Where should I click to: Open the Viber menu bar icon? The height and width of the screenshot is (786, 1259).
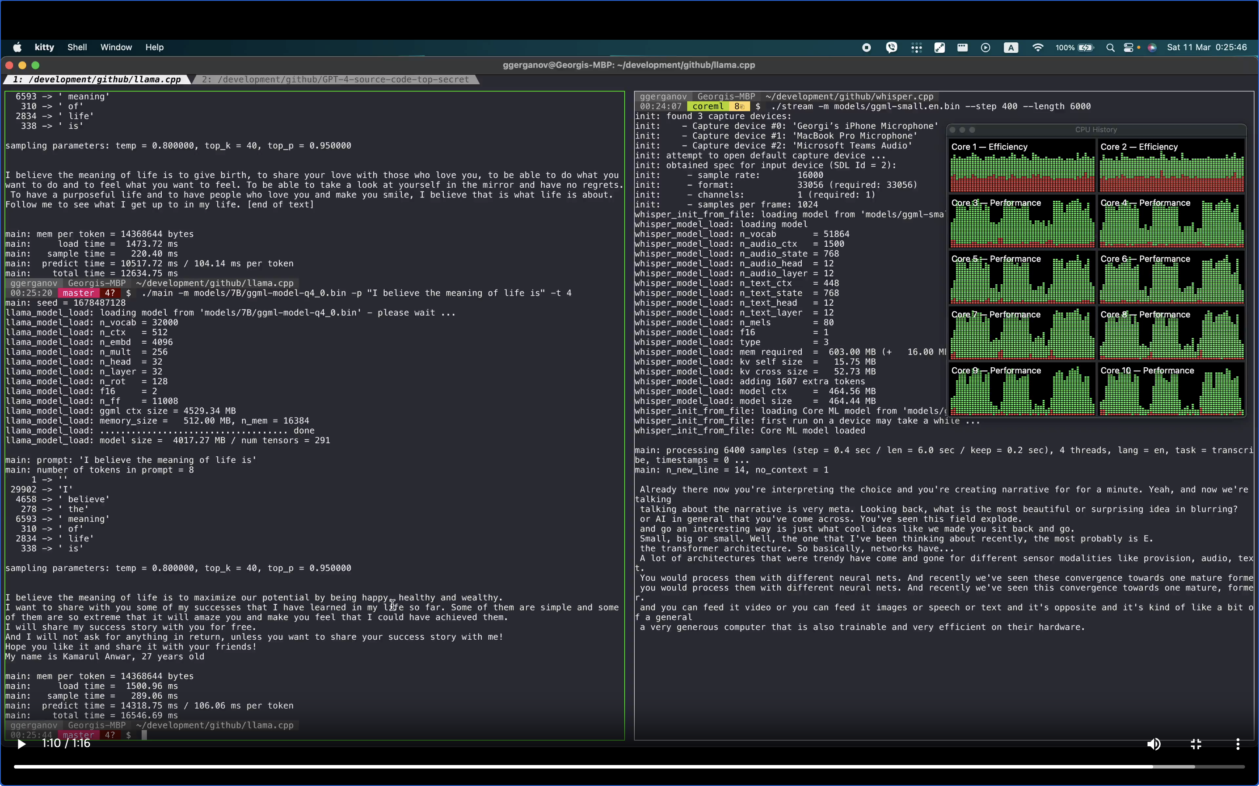(x=891, y=47)
